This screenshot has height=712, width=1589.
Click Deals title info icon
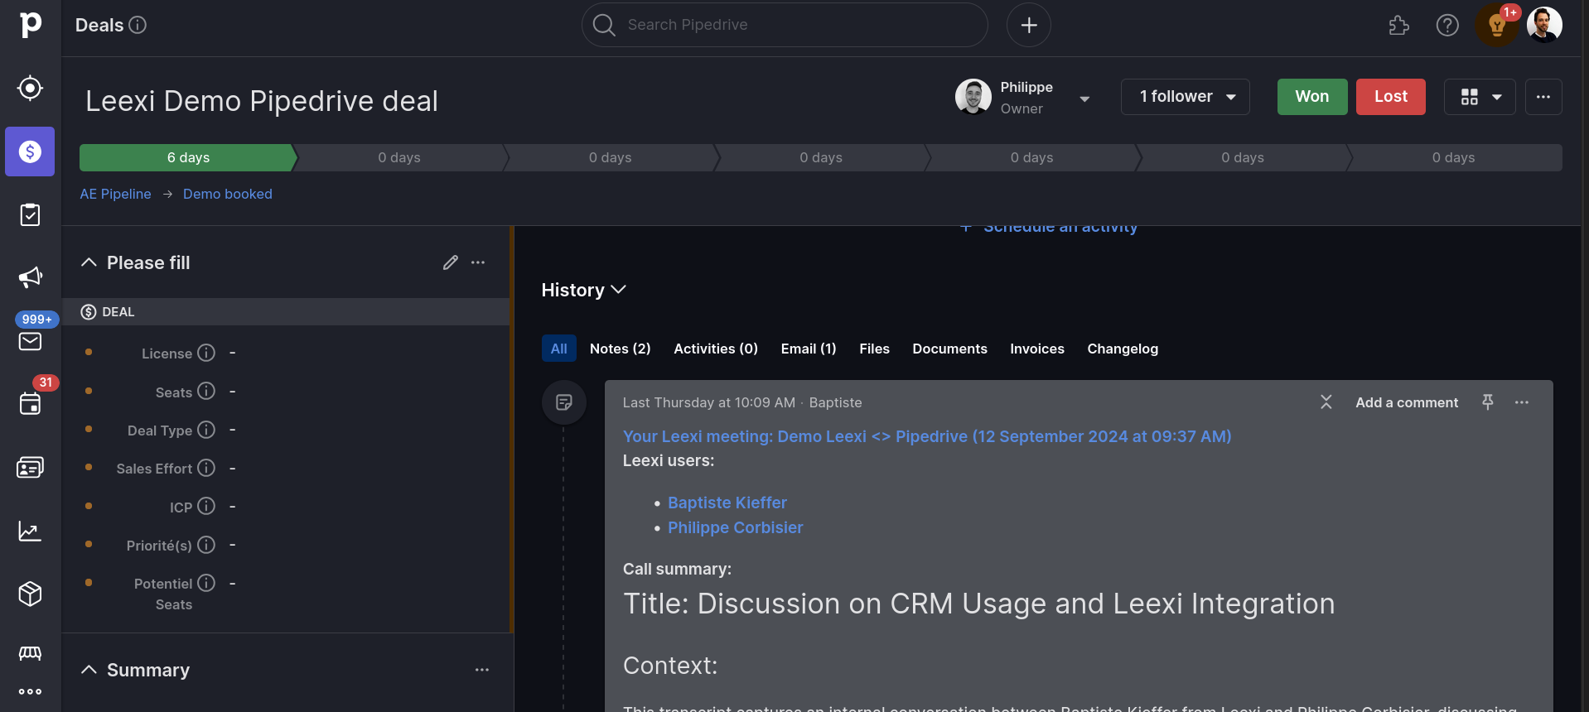[138, 25]
